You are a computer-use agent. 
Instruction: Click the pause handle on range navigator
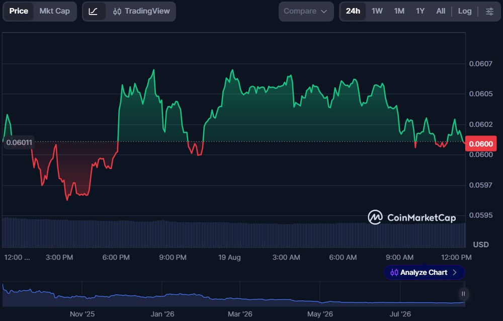(x=463, y=293)
